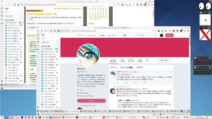This screenshot has width=212, height=119.
Task: Open the 通知 notifications item in Twitter's navigation
Action: point(102,35)
